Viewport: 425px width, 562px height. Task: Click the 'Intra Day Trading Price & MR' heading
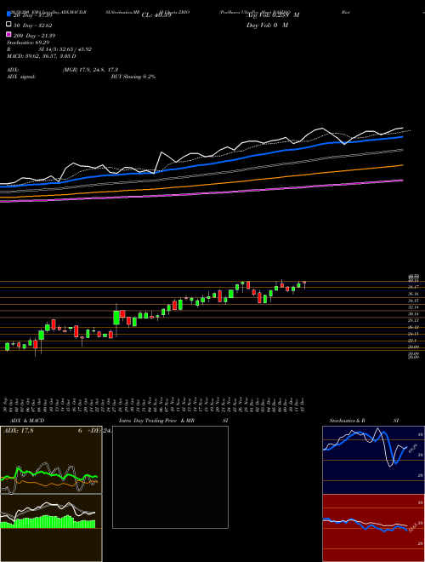click(x=156, y=421)
